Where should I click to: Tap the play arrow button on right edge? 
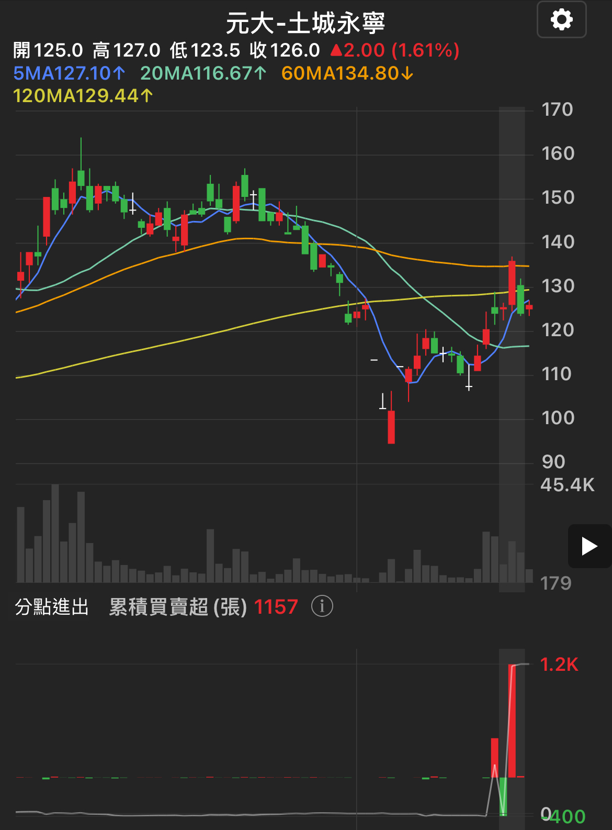(590, 546)
